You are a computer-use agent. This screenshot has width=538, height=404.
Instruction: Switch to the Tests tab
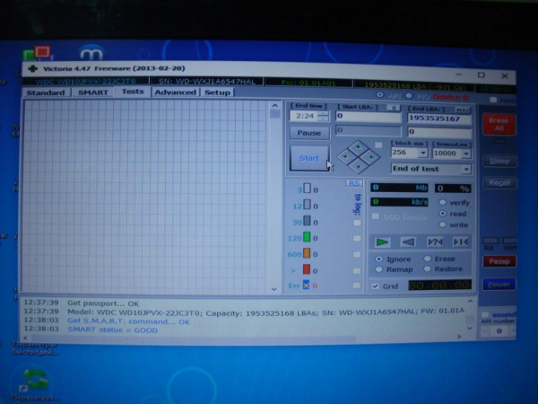point(133,92)
